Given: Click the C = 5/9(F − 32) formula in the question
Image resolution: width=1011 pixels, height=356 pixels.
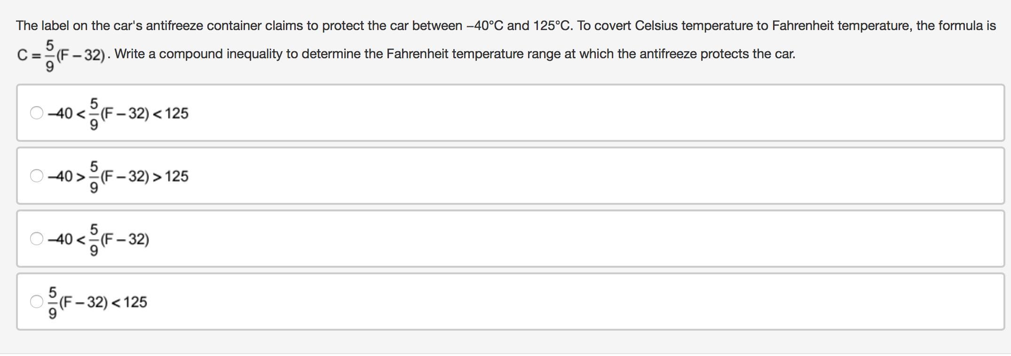Looking at the screenshot, I should tap(61, 55).
